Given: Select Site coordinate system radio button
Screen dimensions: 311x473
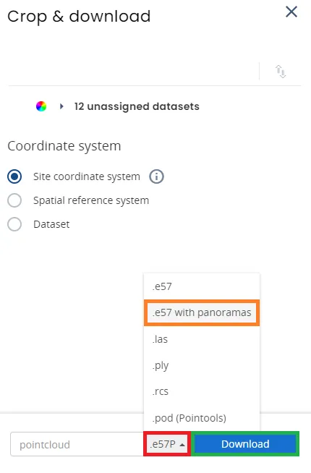Looking at the screenshot, I should [x=14, y=176].
